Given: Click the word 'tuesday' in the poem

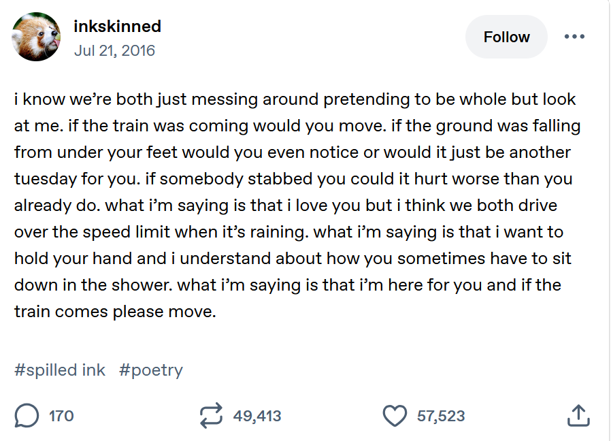Looking at the screenshot, I should (45, 179).
